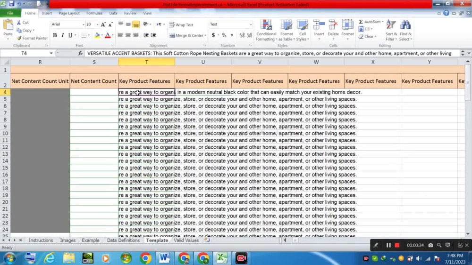Click the Increase Font Size icon
472x265 pixels.
point(103,24)
